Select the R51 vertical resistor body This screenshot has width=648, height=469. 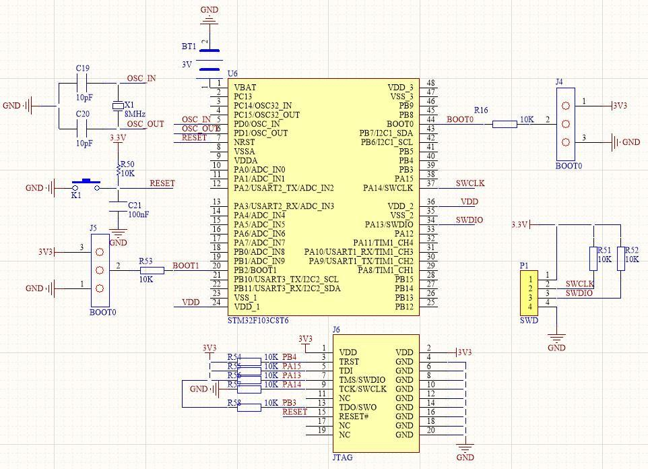[x=593, y=259]
